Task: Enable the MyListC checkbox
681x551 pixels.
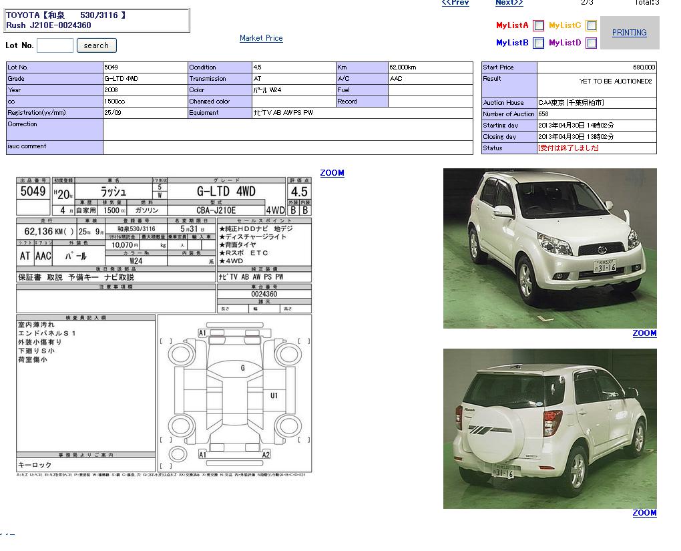Action: (x=591, y=26)
